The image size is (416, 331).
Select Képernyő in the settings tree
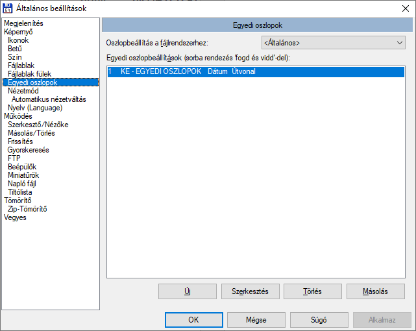click(x=18, y=32)
